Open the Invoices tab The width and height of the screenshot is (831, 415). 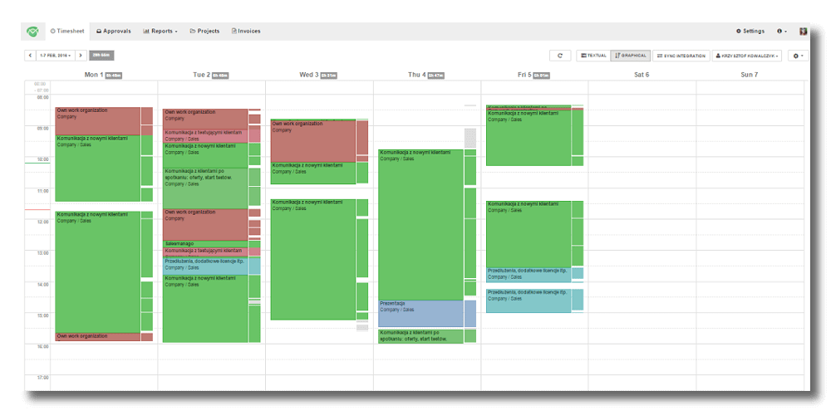click(x=246, y=32)
